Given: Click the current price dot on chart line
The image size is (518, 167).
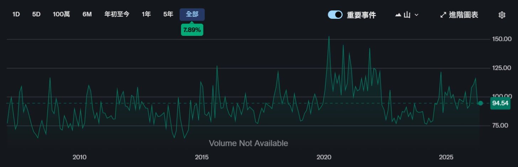Looking at the screenshot, I should [481, 103].
